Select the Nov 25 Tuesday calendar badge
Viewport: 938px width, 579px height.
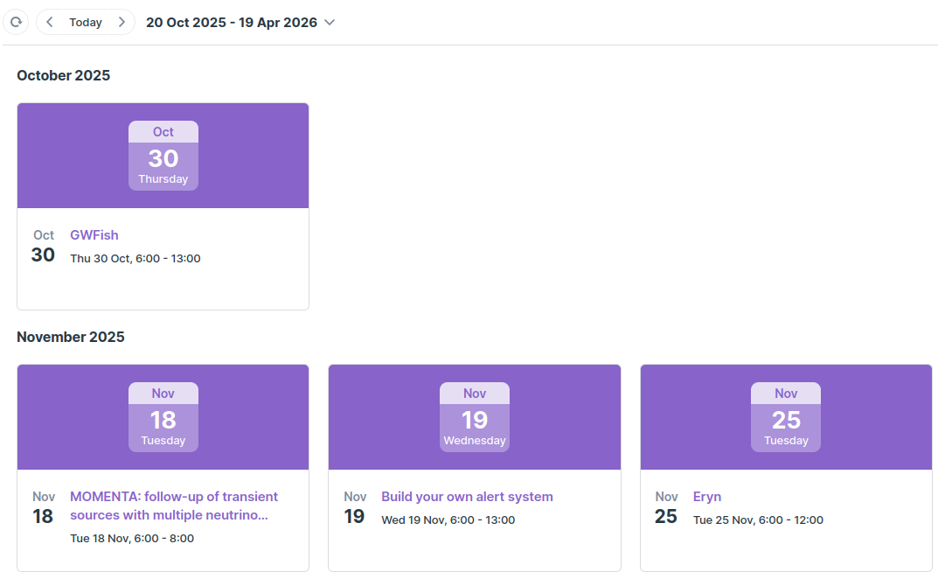click(786, 417)
